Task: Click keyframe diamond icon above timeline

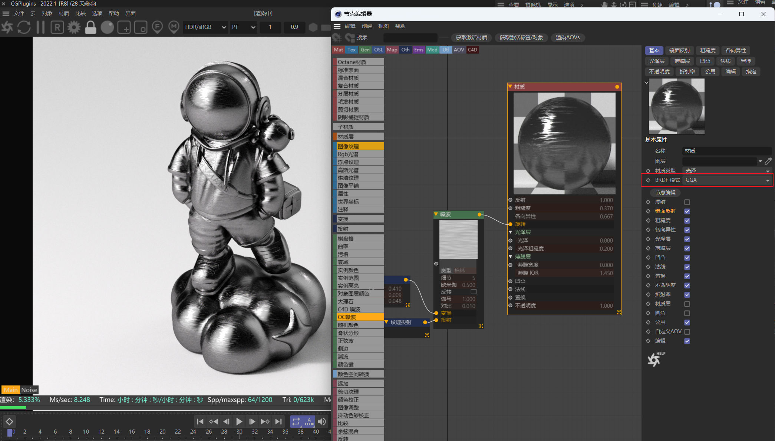Action: (9, 421)
